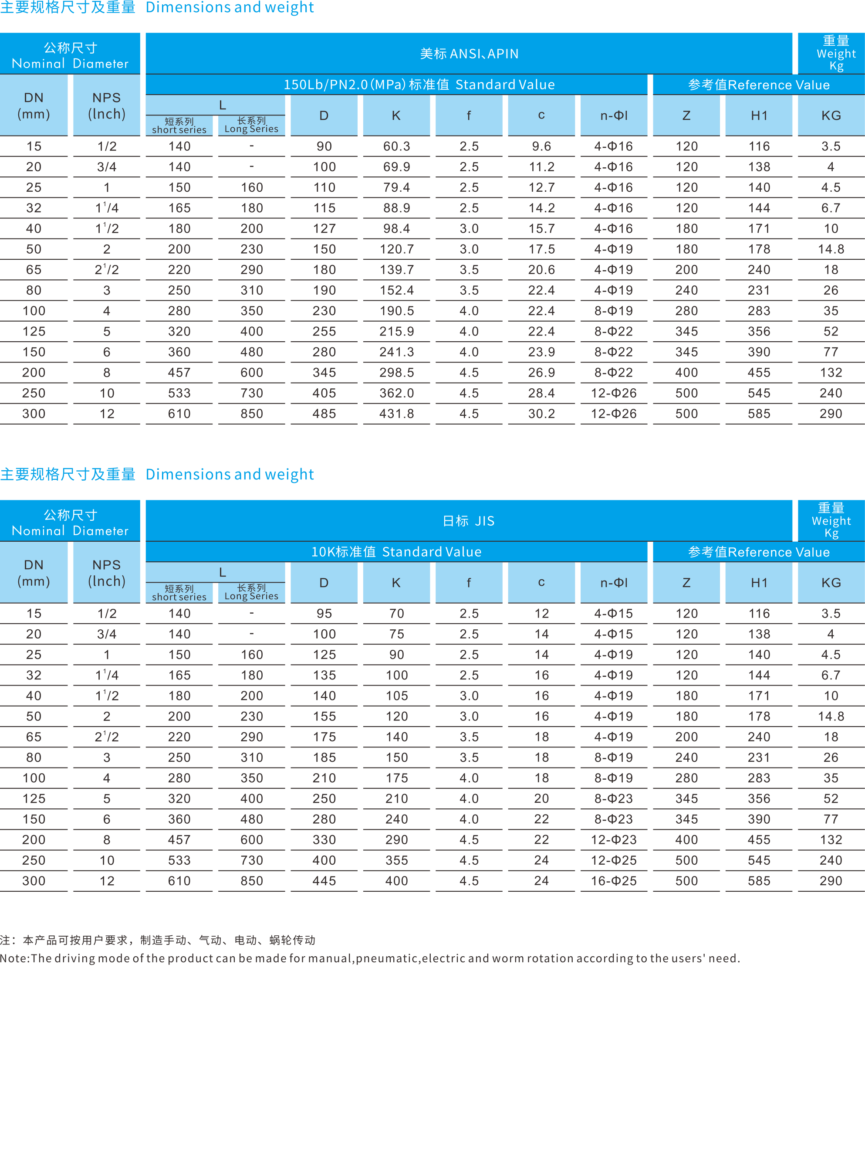Click '参考值Reference Value' header in the ANSI table

tap(759, 85)
